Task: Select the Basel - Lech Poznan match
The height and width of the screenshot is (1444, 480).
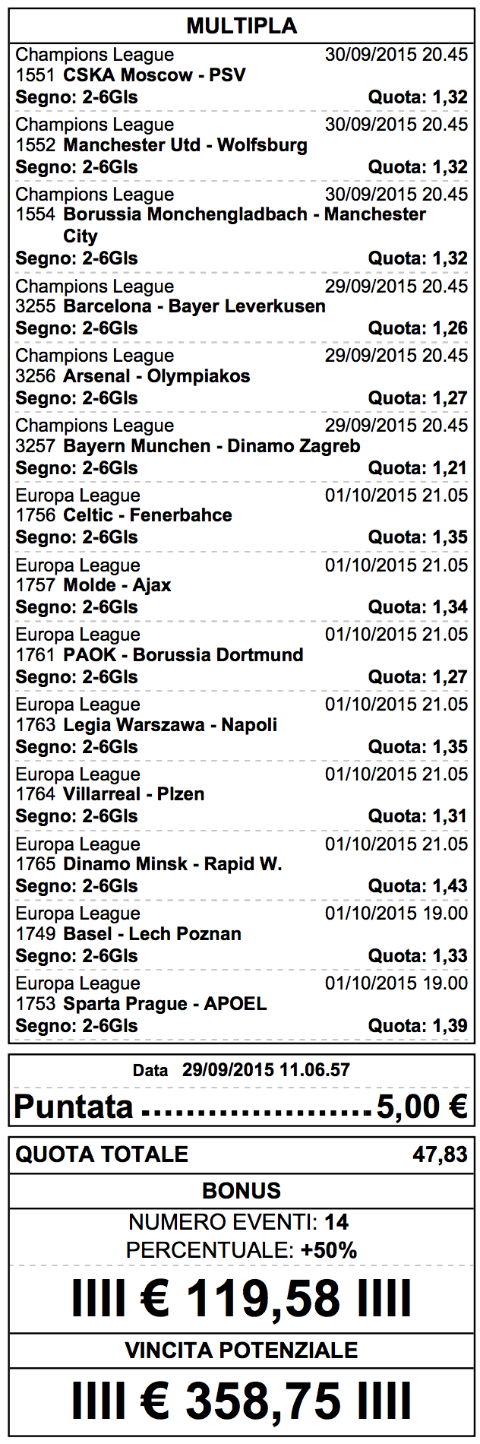Action: [x=152, y=934]
